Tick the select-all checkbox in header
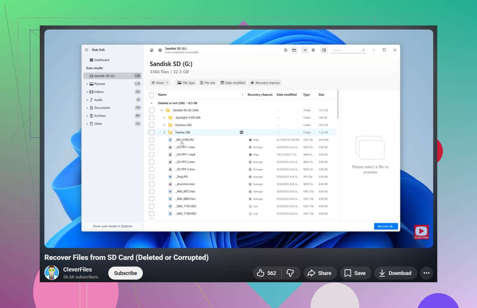Image resolution: width=477 pixels, height=308 pixels. click(152, 95)
